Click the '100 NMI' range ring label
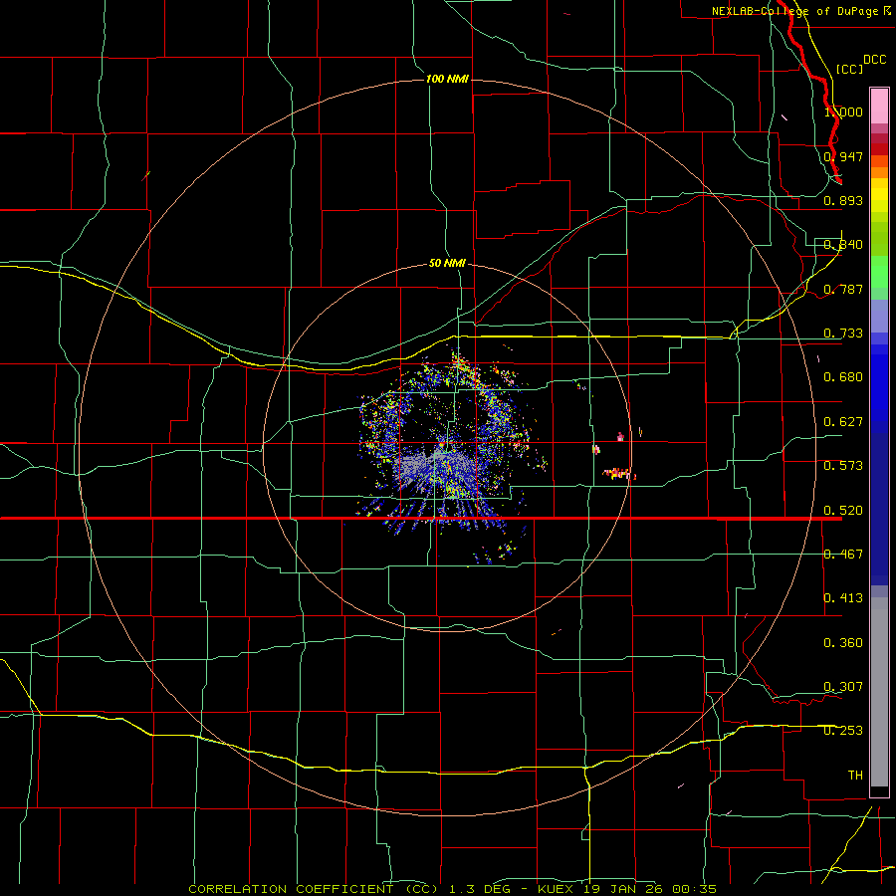 pyautogui.click(x=447, y=79)
